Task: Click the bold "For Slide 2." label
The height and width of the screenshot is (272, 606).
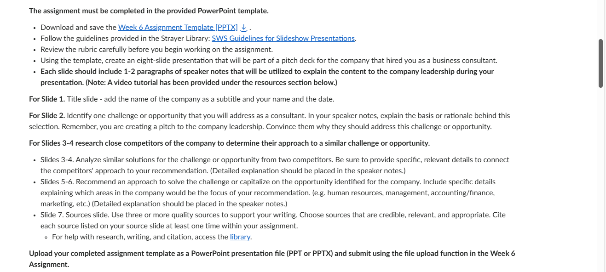Action: click(47, 116)
